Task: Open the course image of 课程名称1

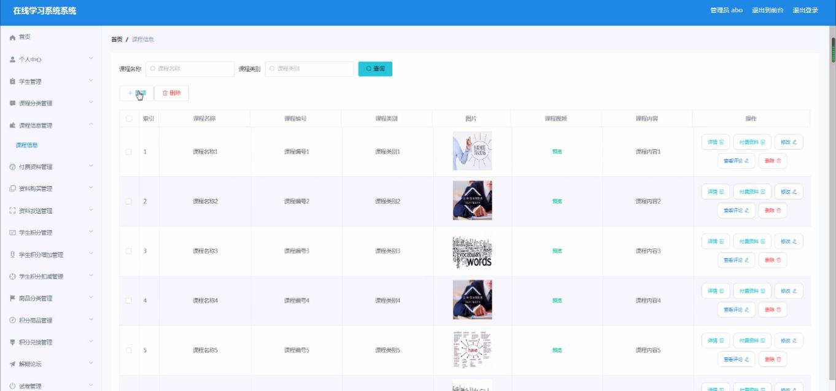Action: (x=472, y=152)
